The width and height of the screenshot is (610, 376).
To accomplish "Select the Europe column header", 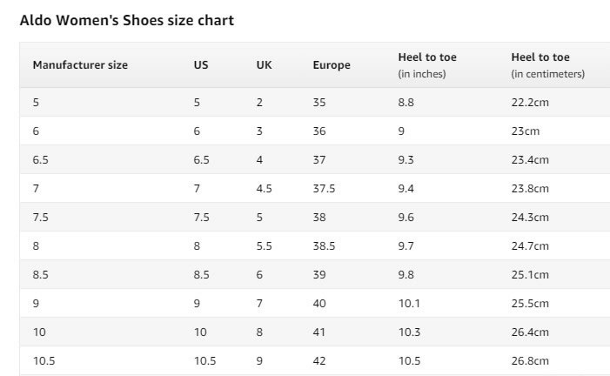I will pyautogui.click(x=332, y=65).
